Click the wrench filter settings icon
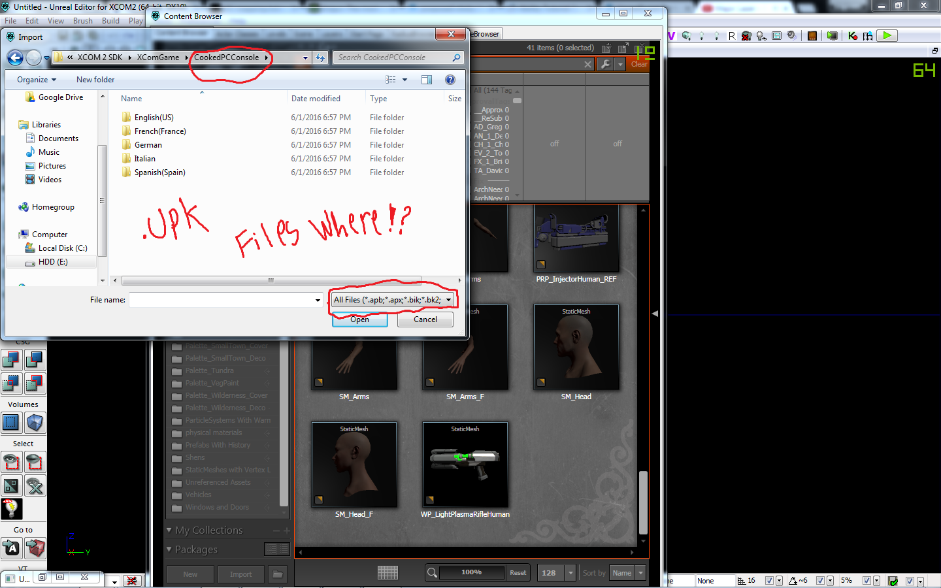 [606, 64]
